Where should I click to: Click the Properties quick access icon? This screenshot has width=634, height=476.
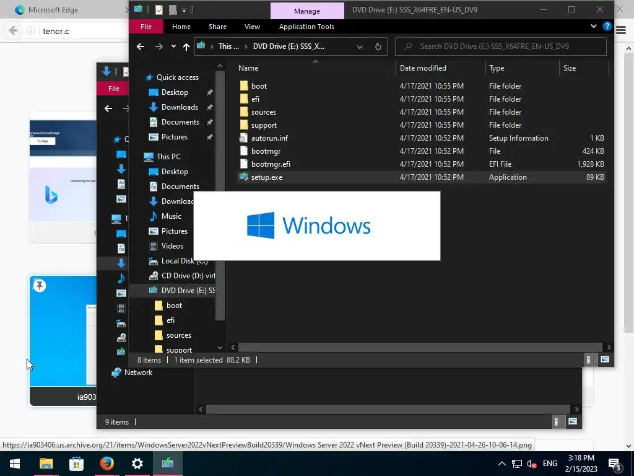point(159,9)
